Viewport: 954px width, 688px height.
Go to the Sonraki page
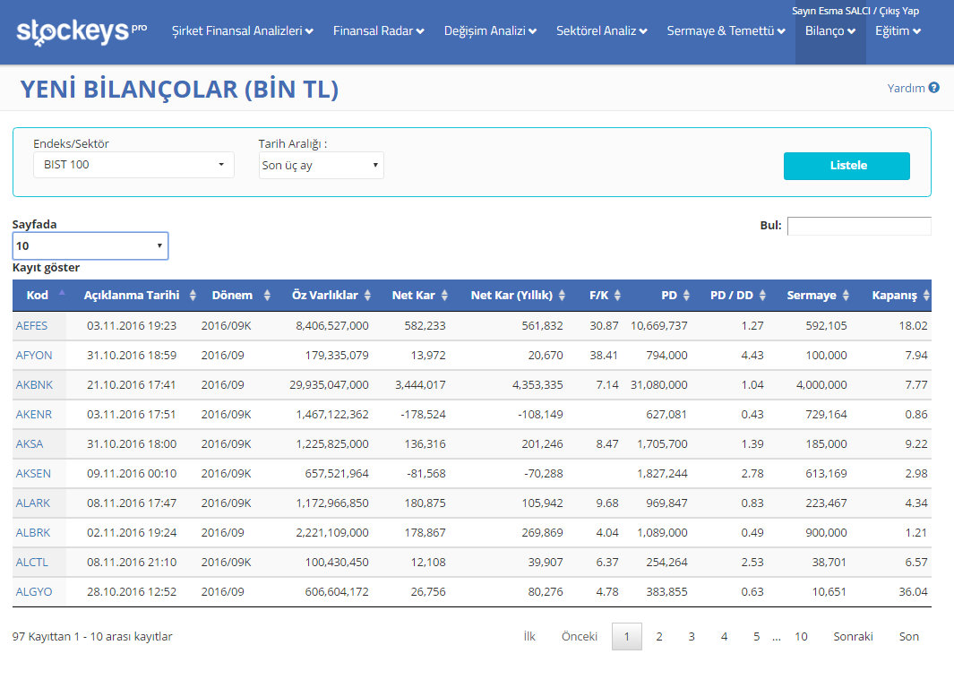853,636
